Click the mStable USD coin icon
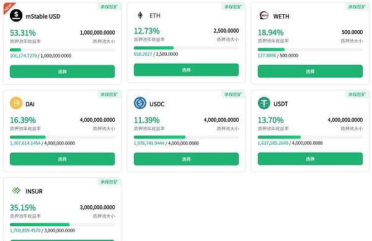Screen dimensions: 372x241 tap(16, 15)
